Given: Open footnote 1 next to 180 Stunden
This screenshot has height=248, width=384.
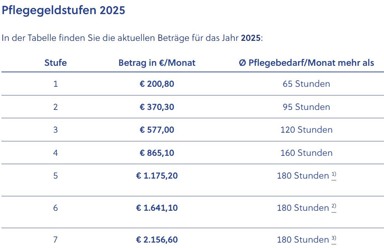Looking at the screenshot, I should (x=334, y=175).
